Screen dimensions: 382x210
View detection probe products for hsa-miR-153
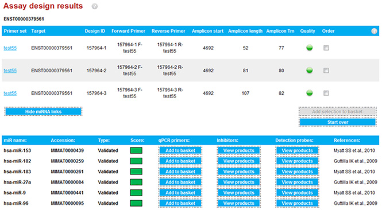297,150
